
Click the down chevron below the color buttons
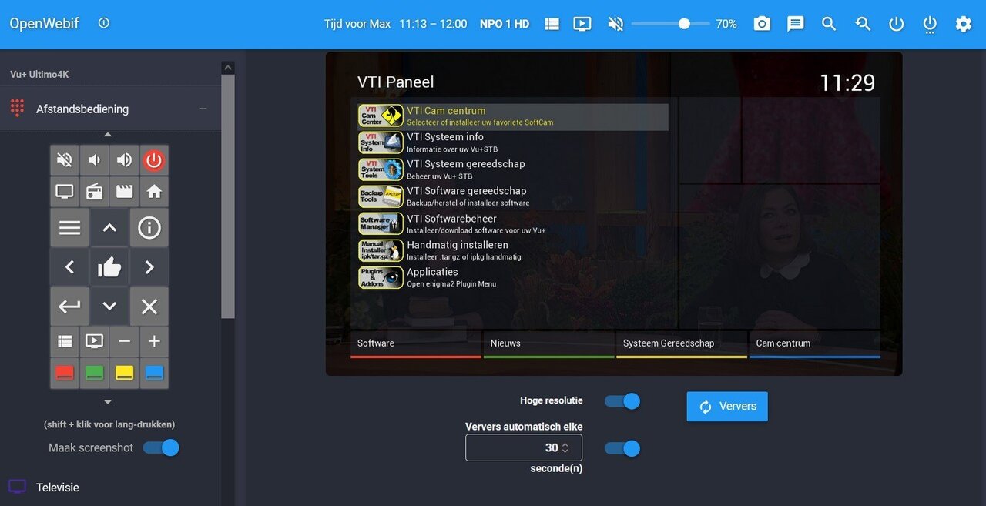(108, 401)
